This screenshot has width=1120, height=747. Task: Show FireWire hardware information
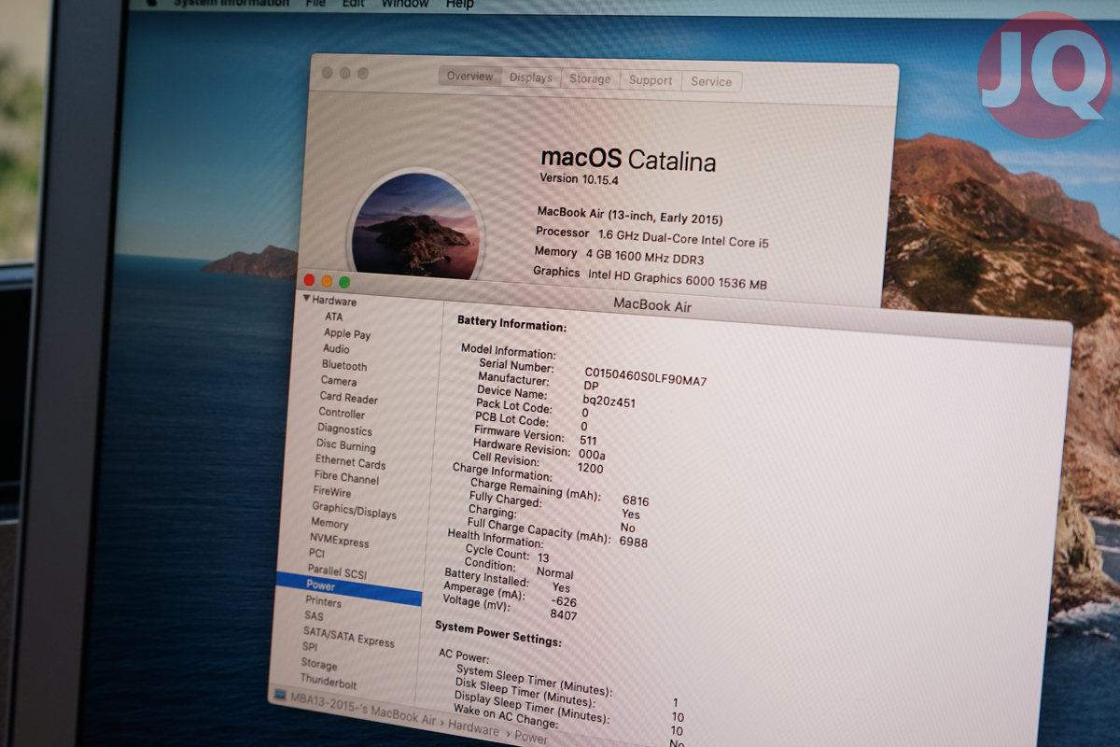(332, 492)
